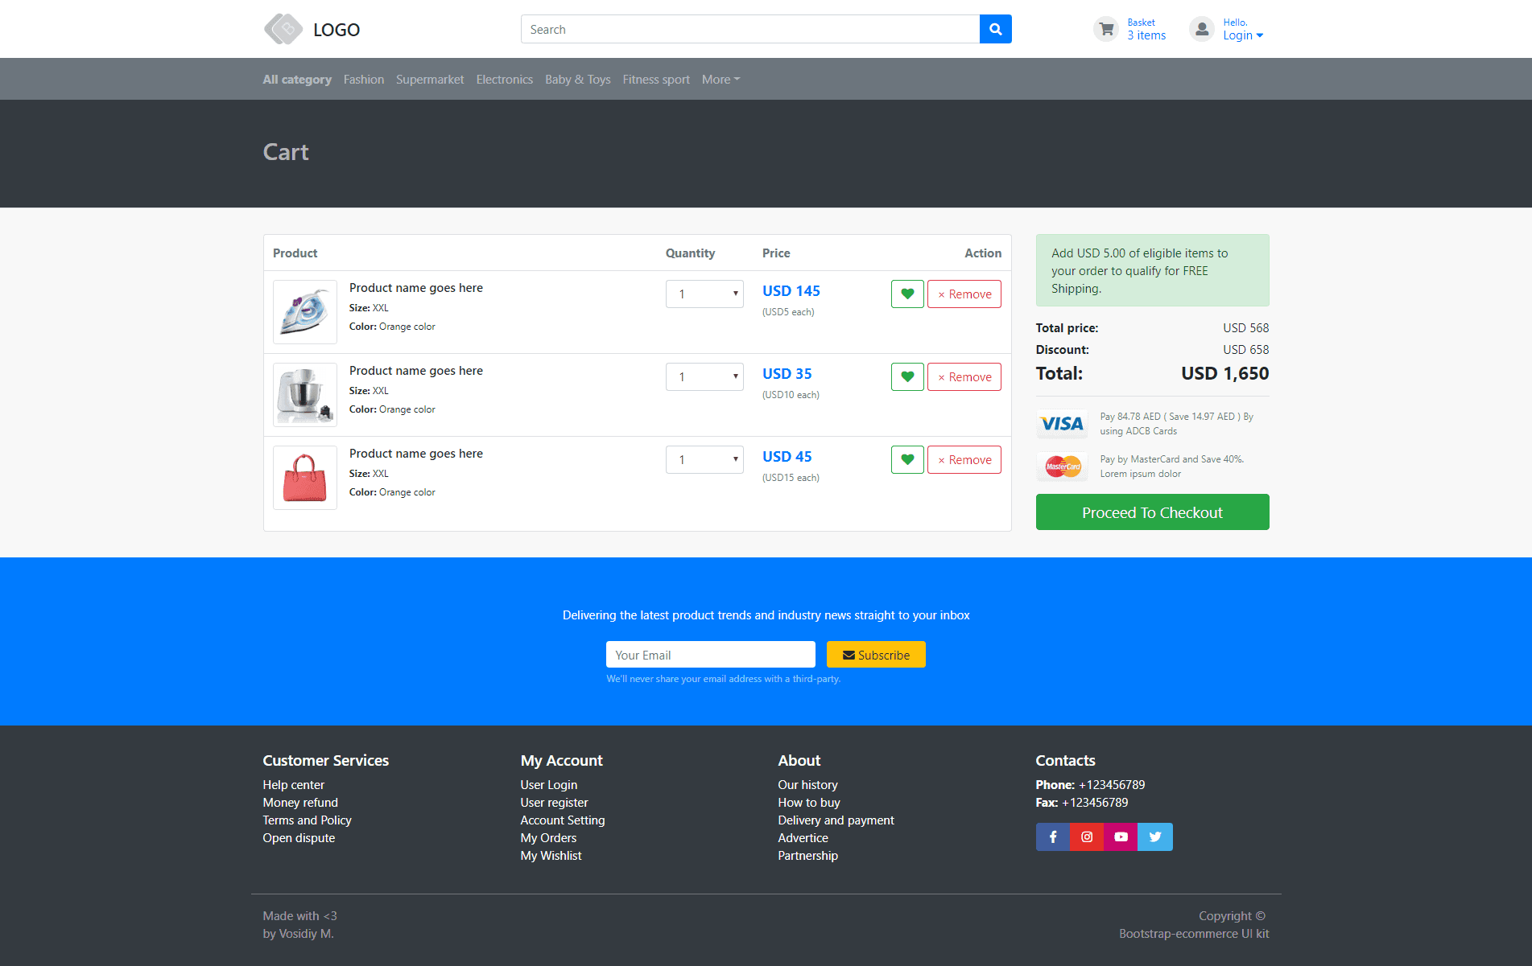Viewport: 1532px width, 966px height.
Task: Open the Facebook social icon
Action: (x=1052, y=837)
